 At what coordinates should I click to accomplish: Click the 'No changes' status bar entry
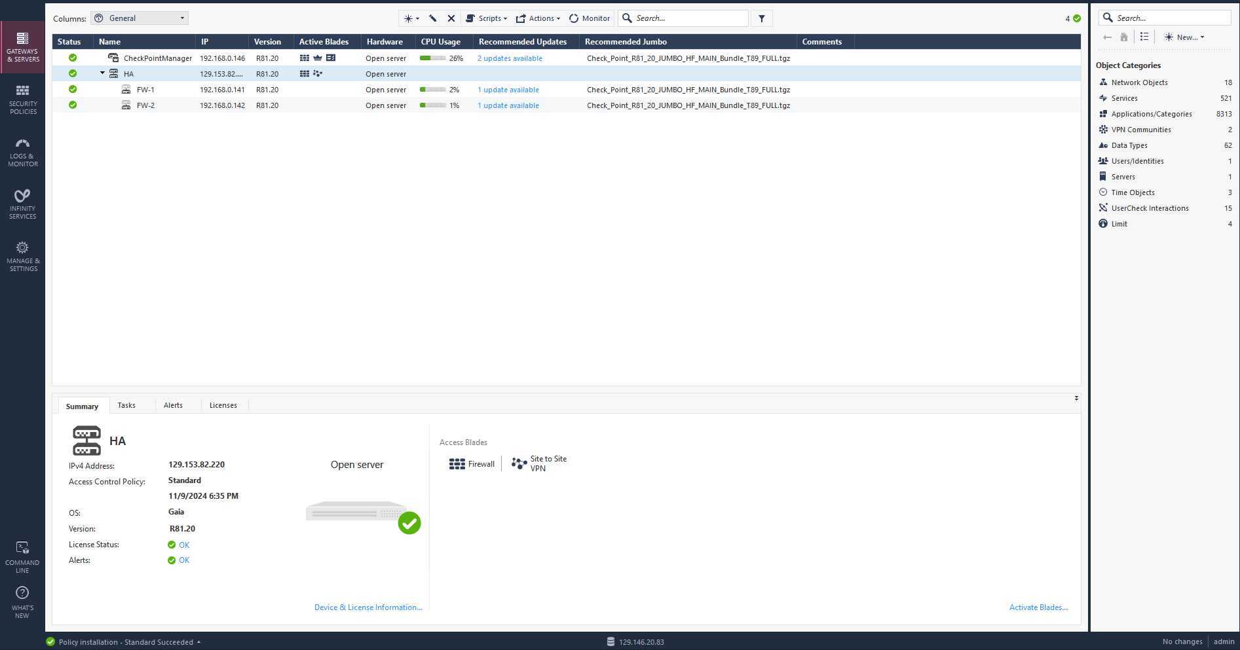point(1182,642)
